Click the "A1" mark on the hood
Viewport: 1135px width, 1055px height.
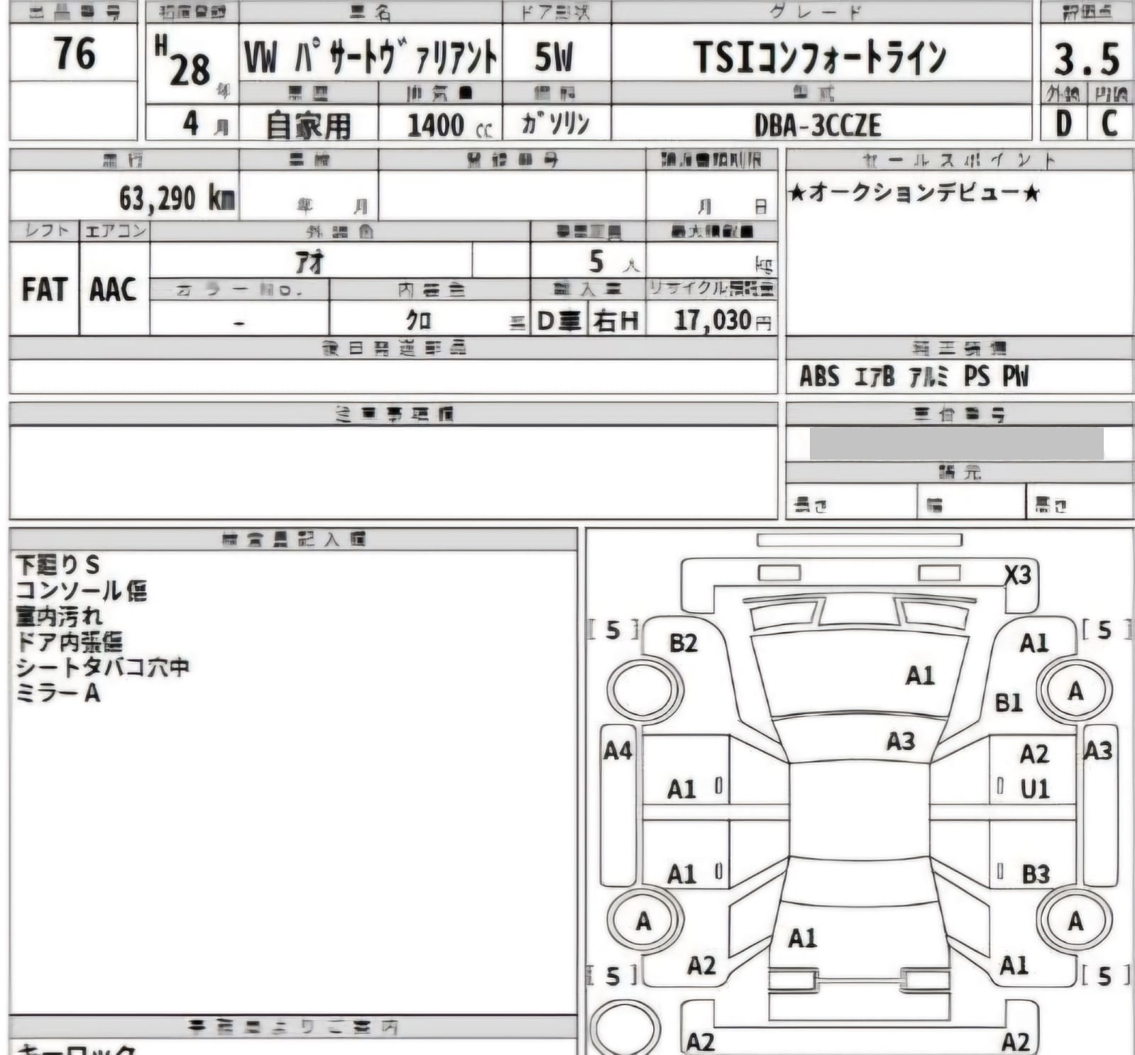(920, 675)
